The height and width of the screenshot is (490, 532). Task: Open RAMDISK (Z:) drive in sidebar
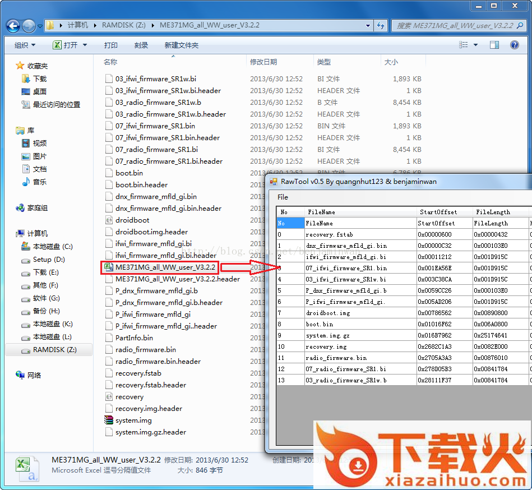(x=54, y=350)
